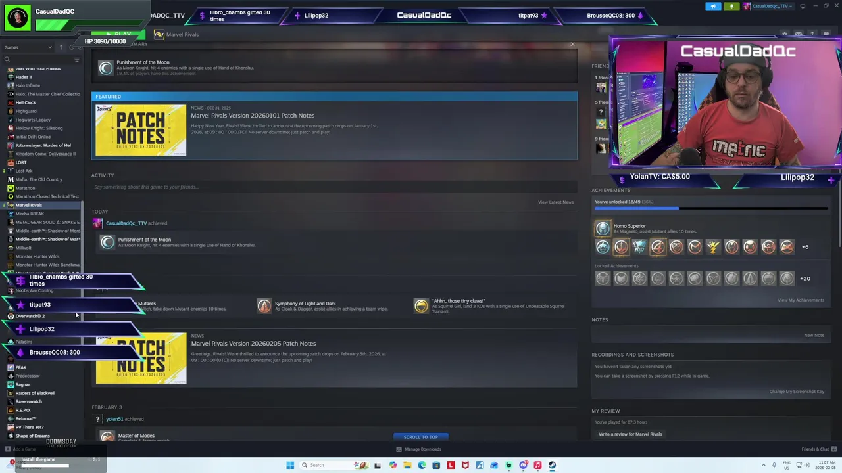Select Returnal in the games list
This screenshot has height=473, width=842.
coord(26,418)
